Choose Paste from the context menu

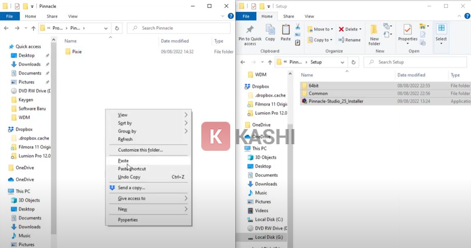click(x=123, y=161)
